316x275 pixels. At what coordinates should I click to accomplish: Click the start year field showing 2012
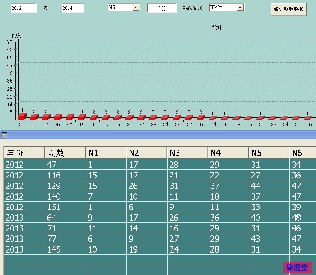tap(23, 8)
